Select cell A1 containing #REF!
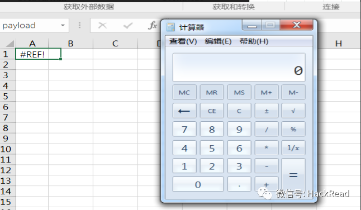The image size is (361, 210). tap(38, 54)
